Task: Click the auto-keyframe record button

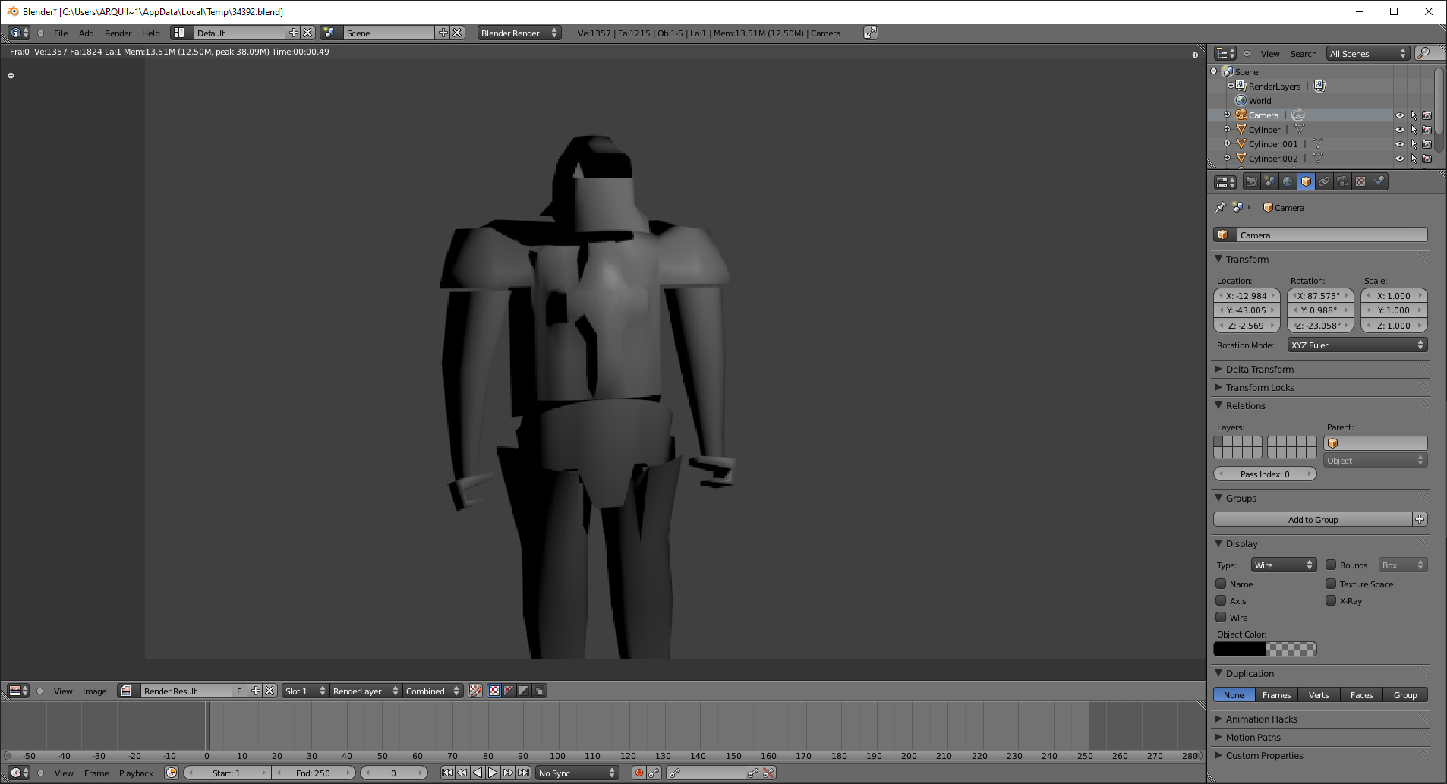Action: point(639,773)
